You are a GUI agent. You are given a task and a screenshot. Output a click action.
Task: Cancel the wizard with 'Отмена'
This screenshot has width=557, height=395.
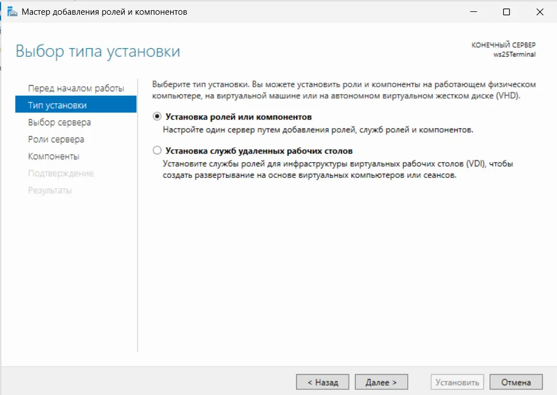516,382
